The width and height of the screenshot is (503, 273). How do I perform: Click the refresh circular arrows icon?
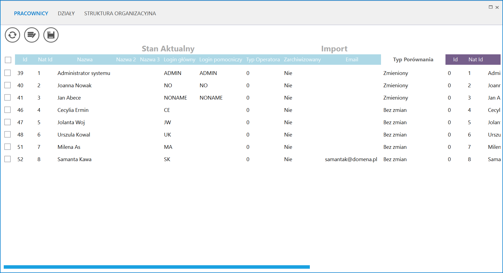tap(12, 35)
